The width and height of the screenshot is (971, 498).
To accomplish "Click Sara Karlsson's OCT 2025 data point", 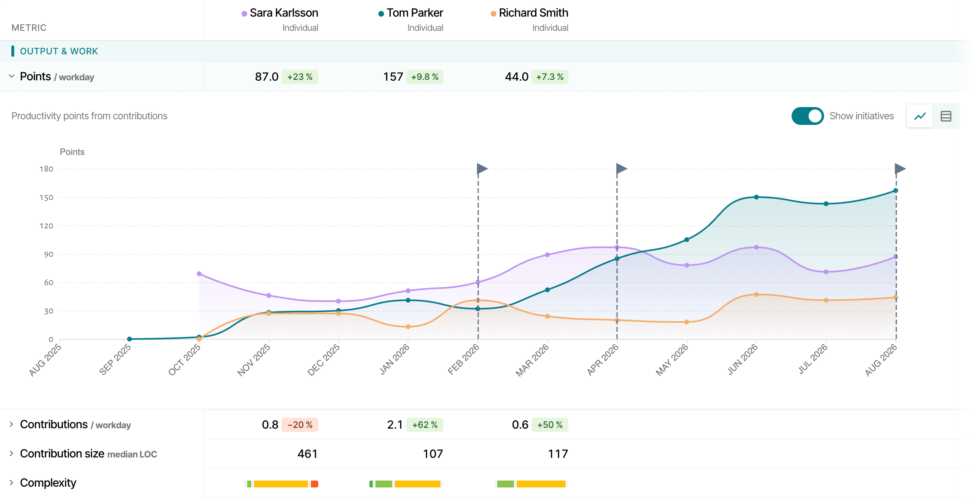I will coord(199,274).
